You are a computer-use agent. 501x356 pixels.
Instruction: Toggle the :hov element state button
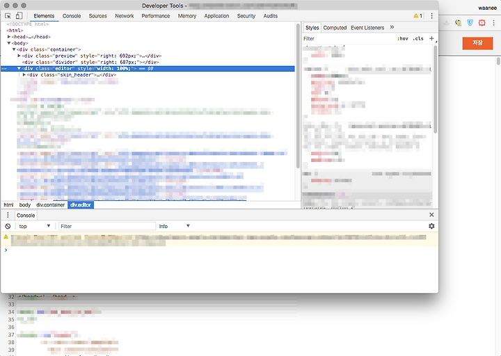(x=403, y=39)
